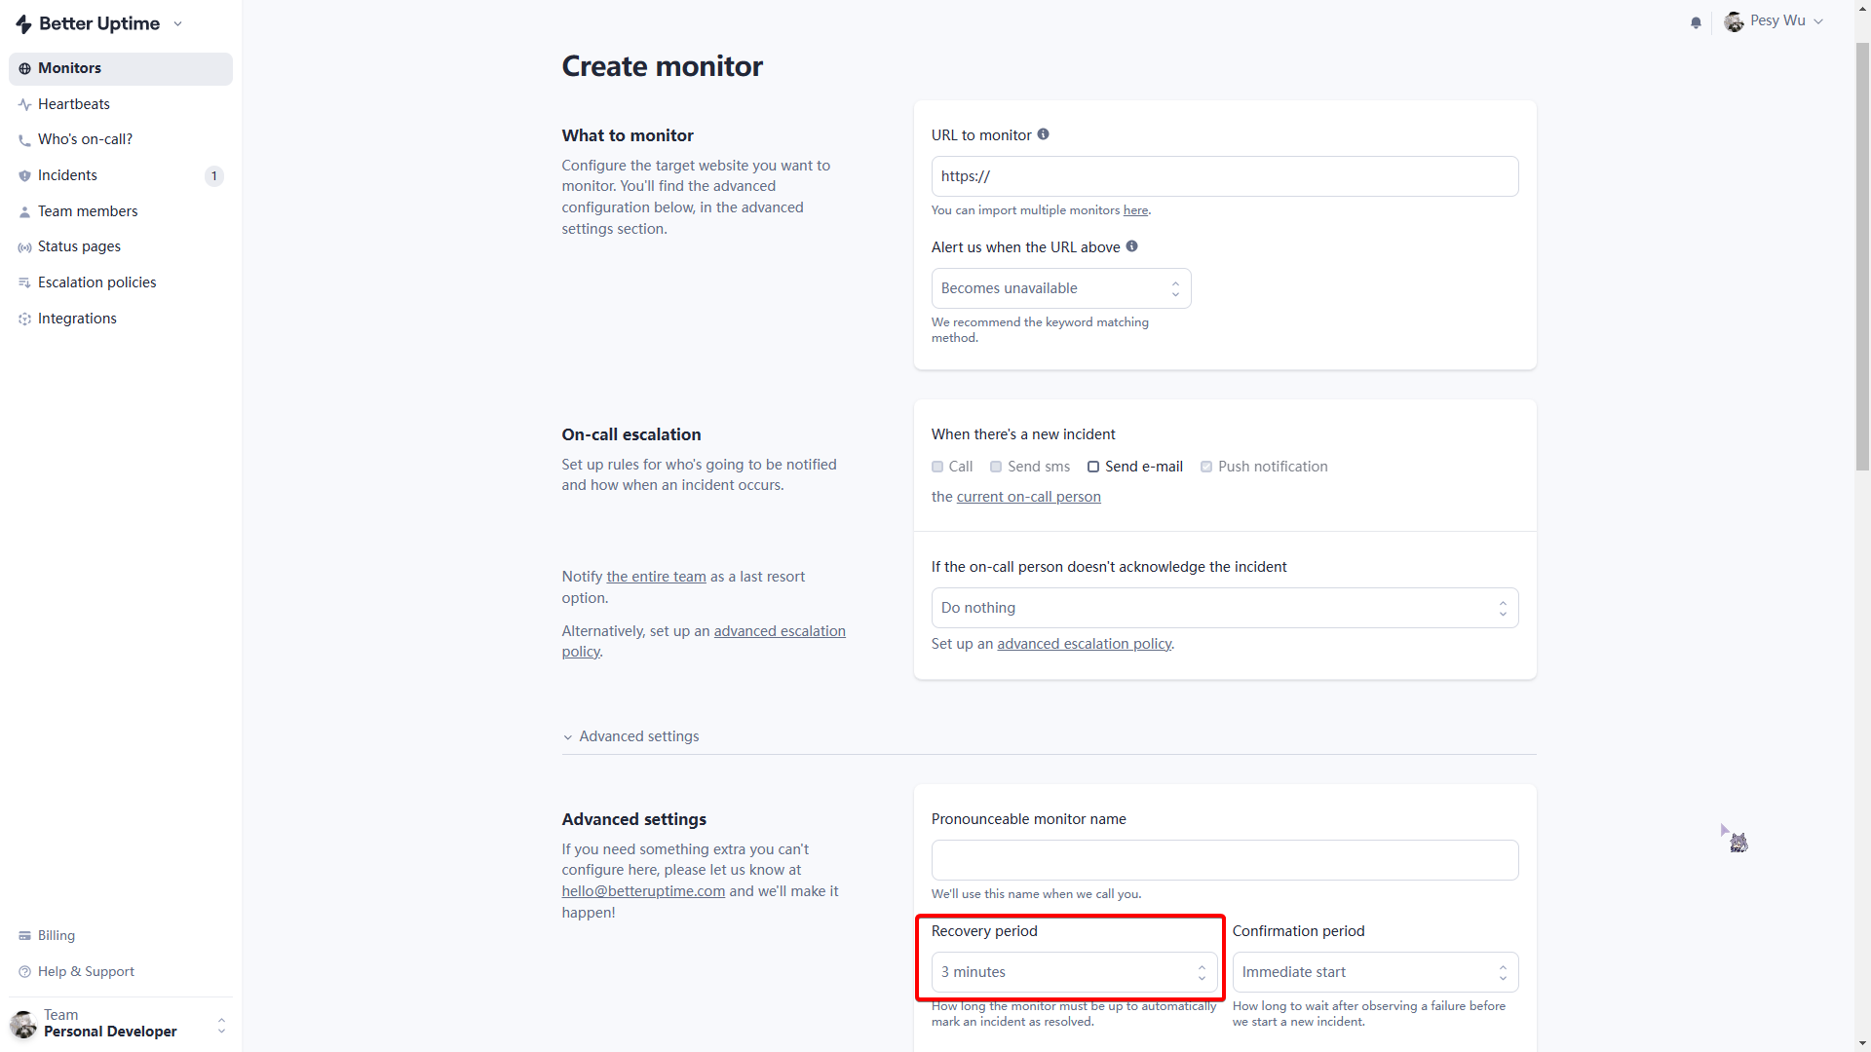Go to Status pages in sidebar
Image resolution: width=1871 pixels, height=1052 pixels.
pyautogui.click(x=79, y=246)
